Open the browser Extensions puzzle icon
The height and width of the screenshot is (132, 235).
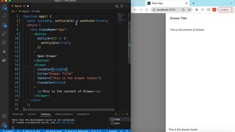196,10
